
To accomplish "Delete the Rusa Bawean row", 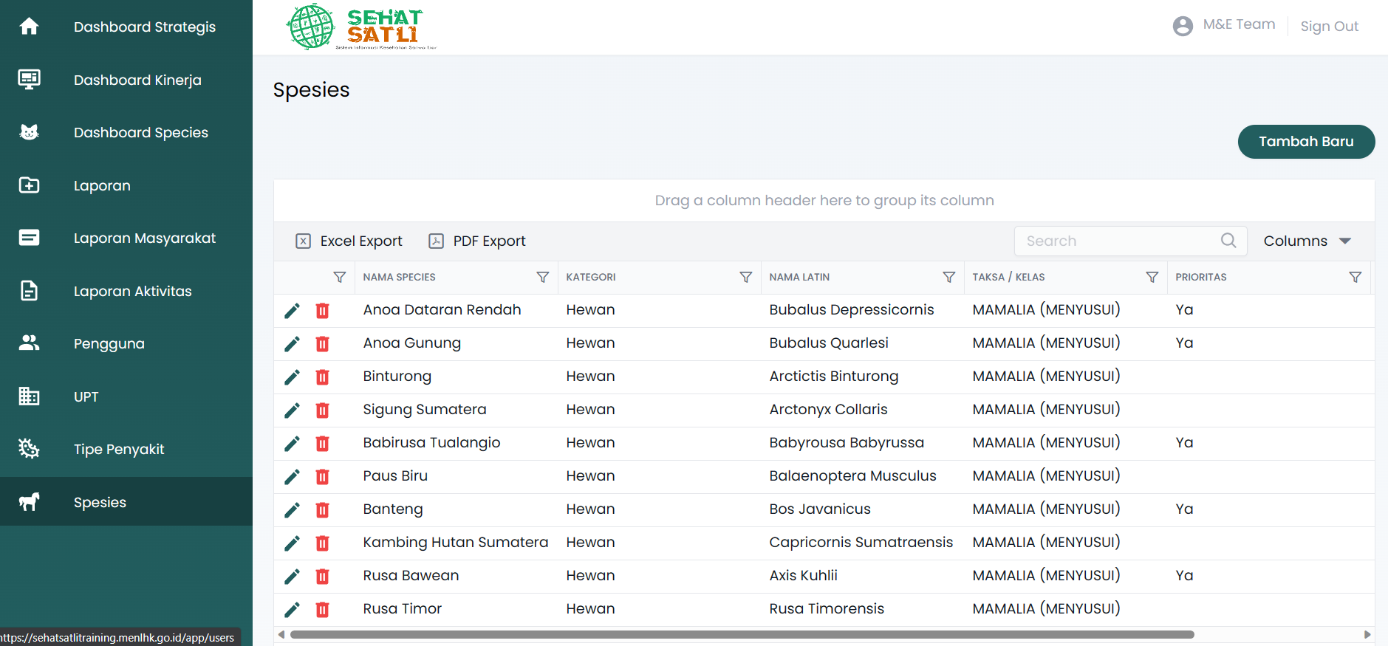I will [x=323, y=577].
